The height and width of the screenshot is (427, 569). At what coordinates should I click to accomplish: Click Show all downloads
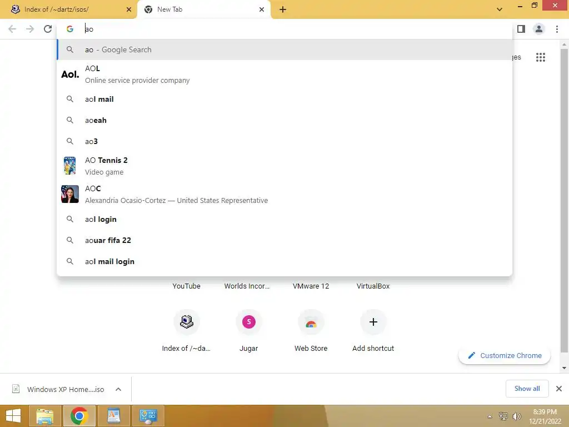coord(527,389)
